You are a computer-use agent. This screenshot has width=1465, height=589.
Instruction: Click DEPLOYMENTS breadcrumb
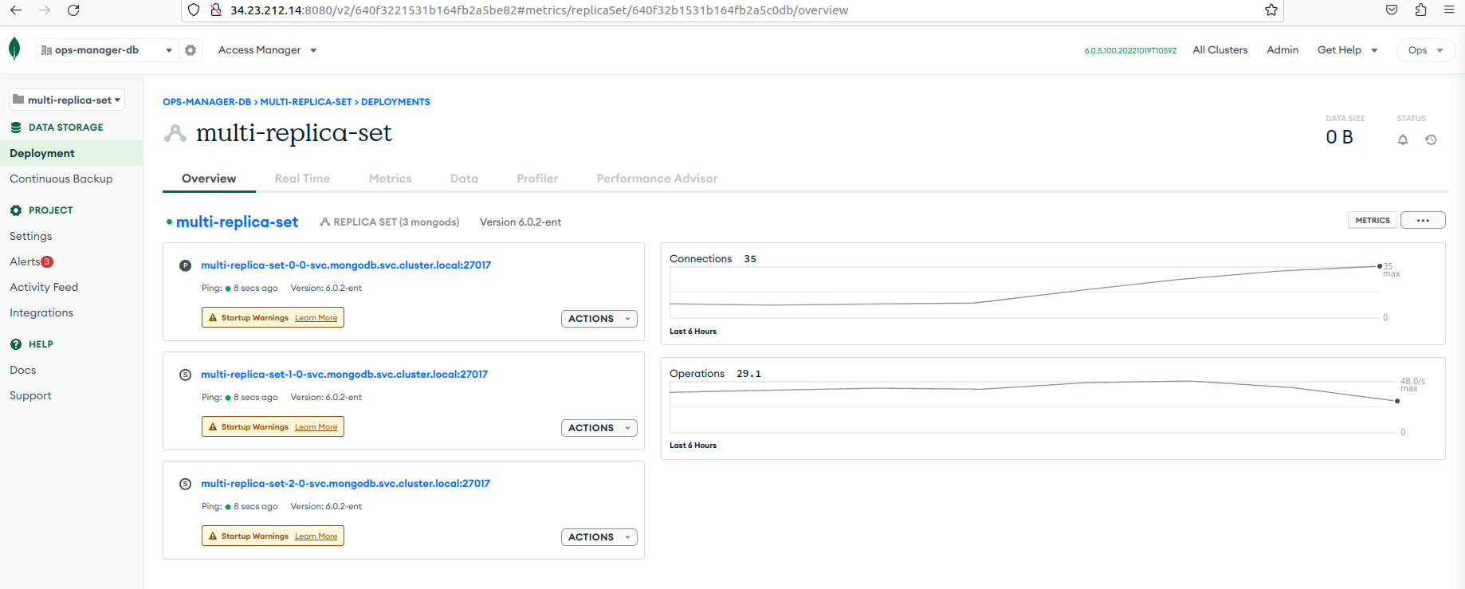click(395, 102)
